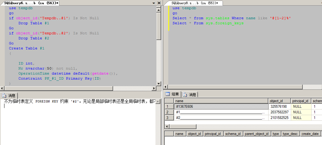This screenshot has height=145, width=322.
Task: Click the object_id column header in first grid
Action: coord(279,101)
